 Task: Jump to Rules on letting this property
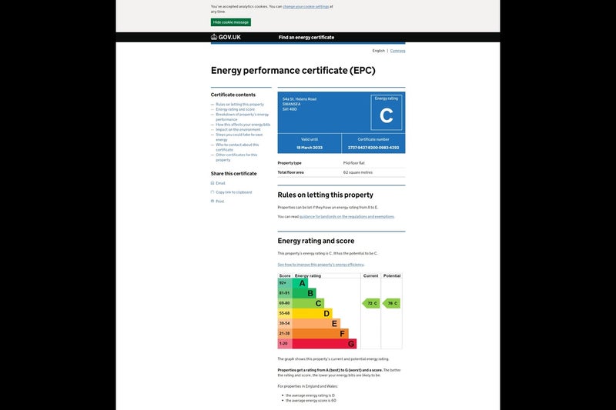coord(239,104)
